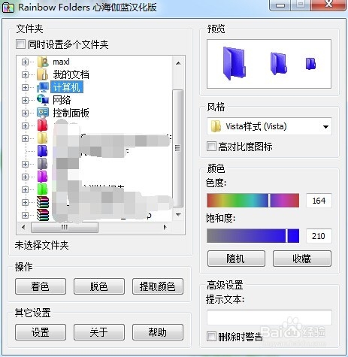
Task: Click the tree scroll down arrow
Action: 178,215
